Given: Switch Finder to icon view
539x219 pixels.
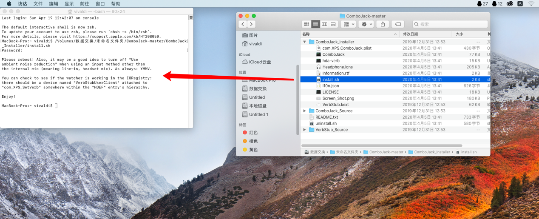Looking at the screenshot, I should [306, 24].
